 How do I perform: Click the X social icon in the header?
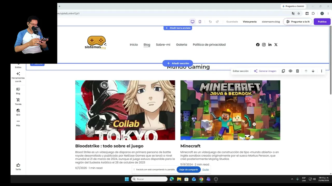coord(276,45)
